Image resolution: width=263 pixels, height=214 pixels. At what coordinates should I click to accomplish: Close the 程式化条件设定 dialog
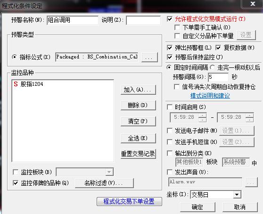tap(253, 4)
